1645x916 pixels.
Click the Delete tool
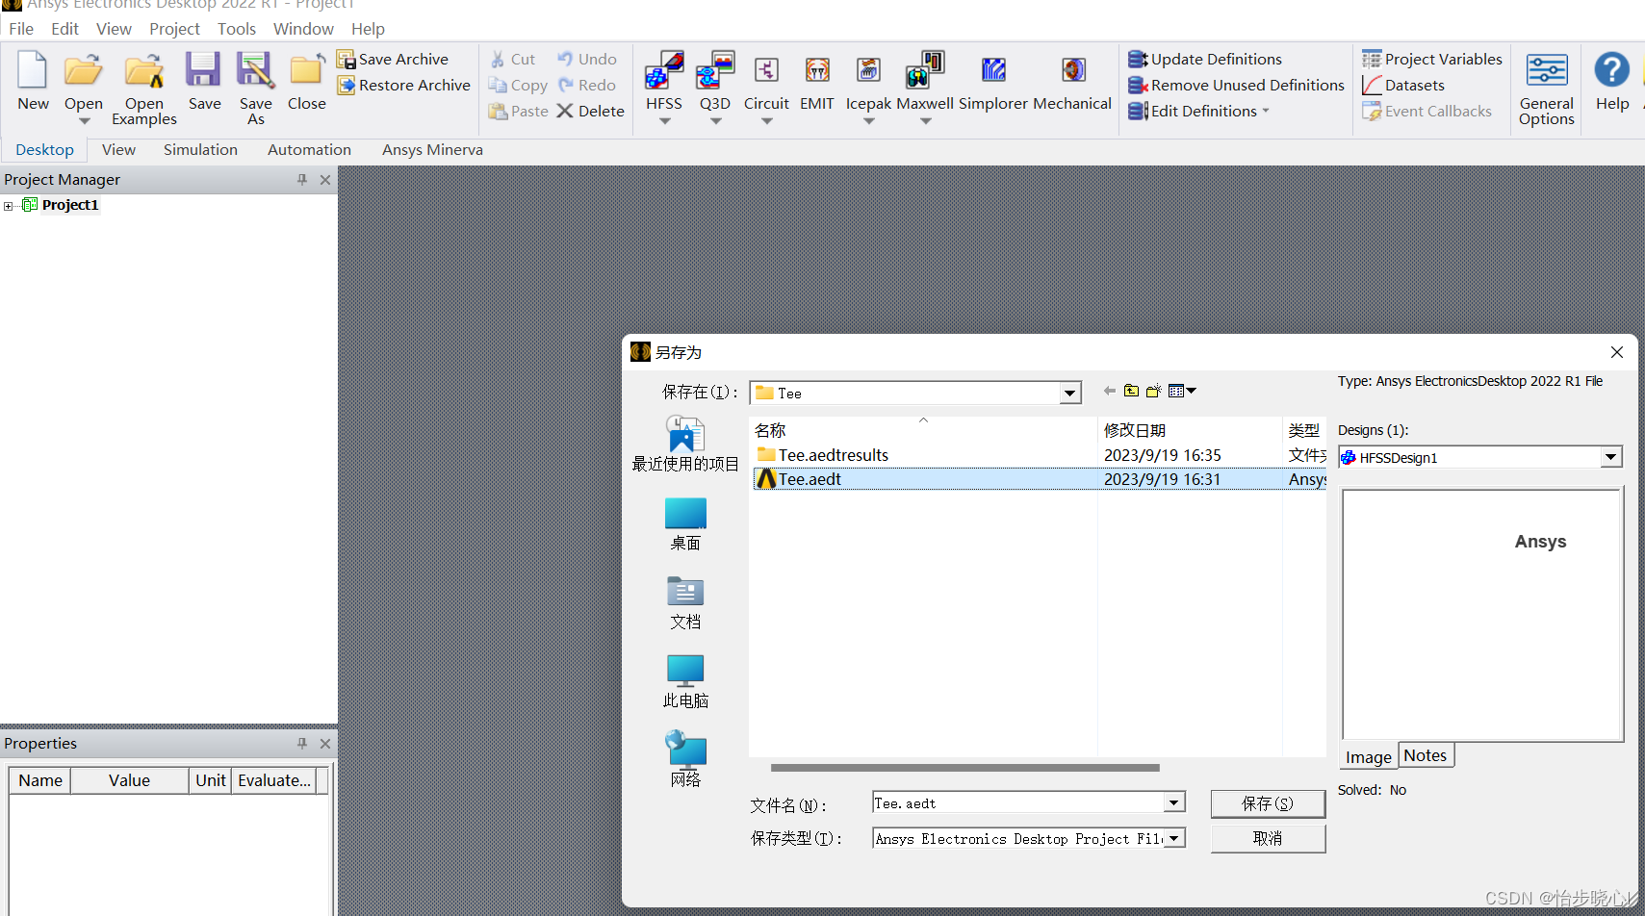(x=590, y=112)
